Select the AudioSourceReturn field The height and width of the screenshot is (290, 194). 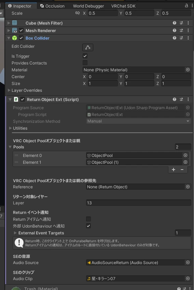[x=135, y=263]
